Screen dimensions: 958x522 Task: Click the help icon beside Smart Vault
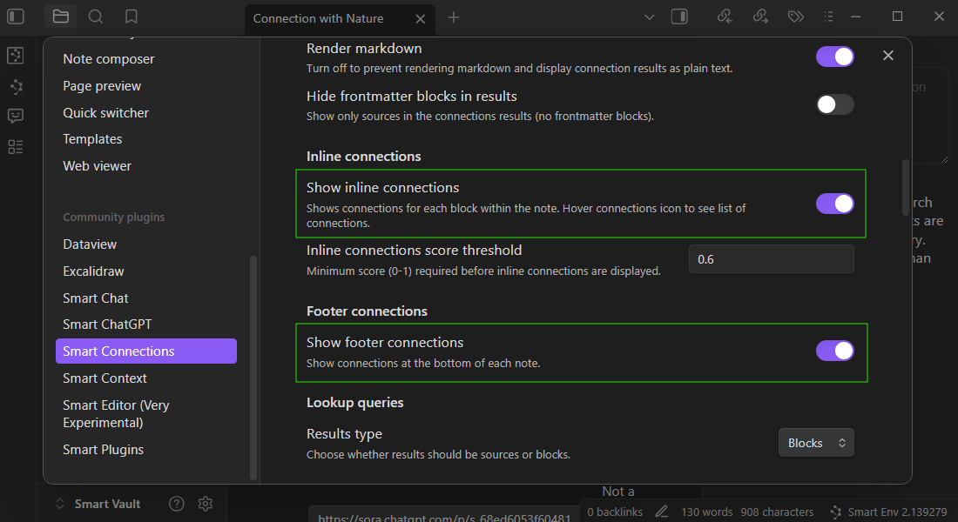177,504
